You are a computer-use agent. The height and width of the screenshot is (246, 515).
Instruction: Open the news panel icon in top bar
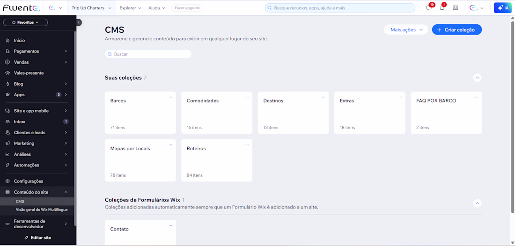[x=455, y=7]
